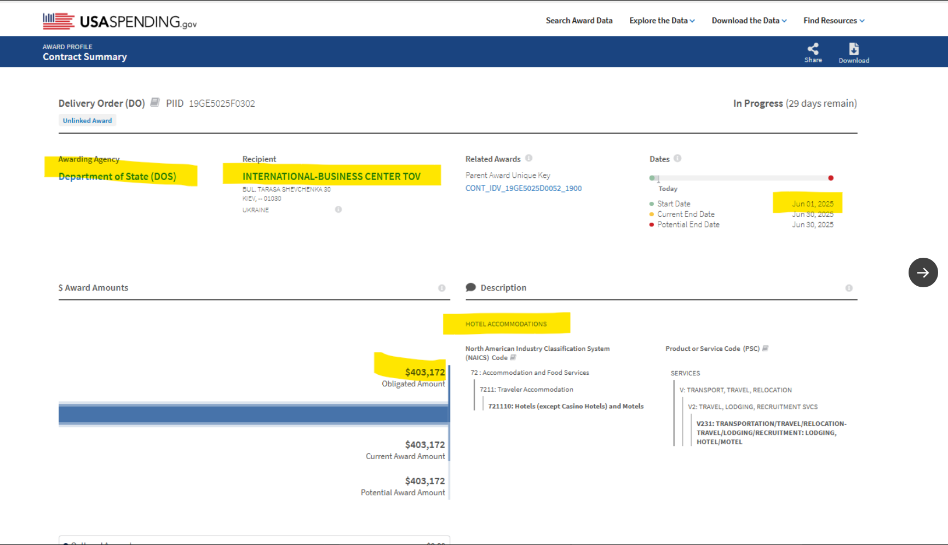Click Current End Date label

(686, 214)
